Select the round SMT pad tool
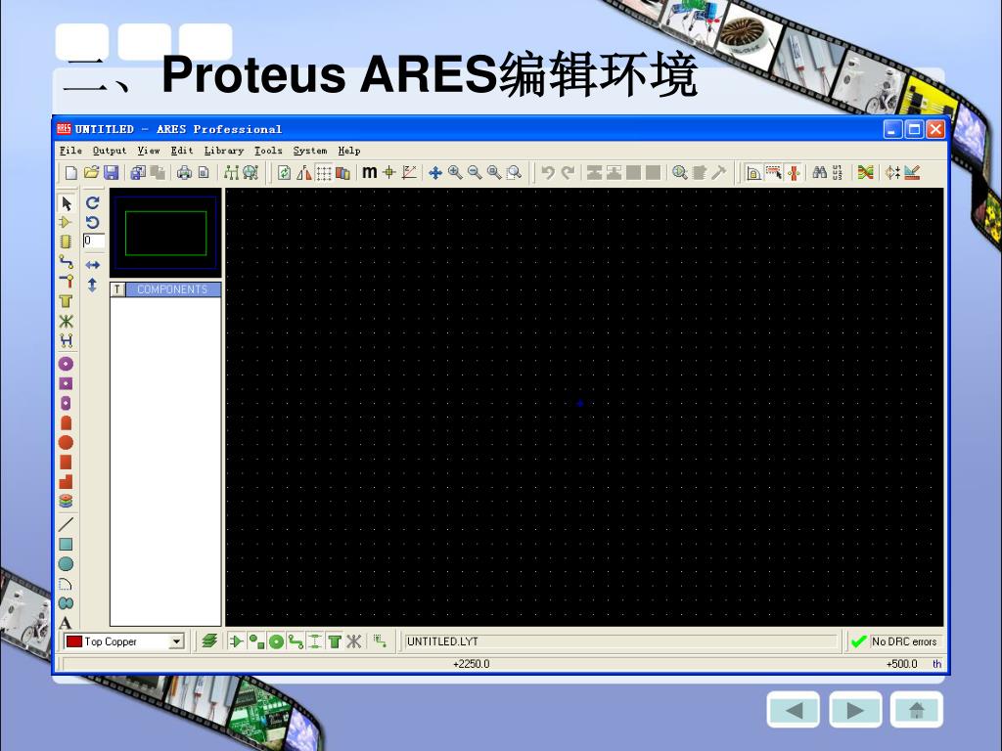The image size is (1002, 751). click(x=66, y=442)
